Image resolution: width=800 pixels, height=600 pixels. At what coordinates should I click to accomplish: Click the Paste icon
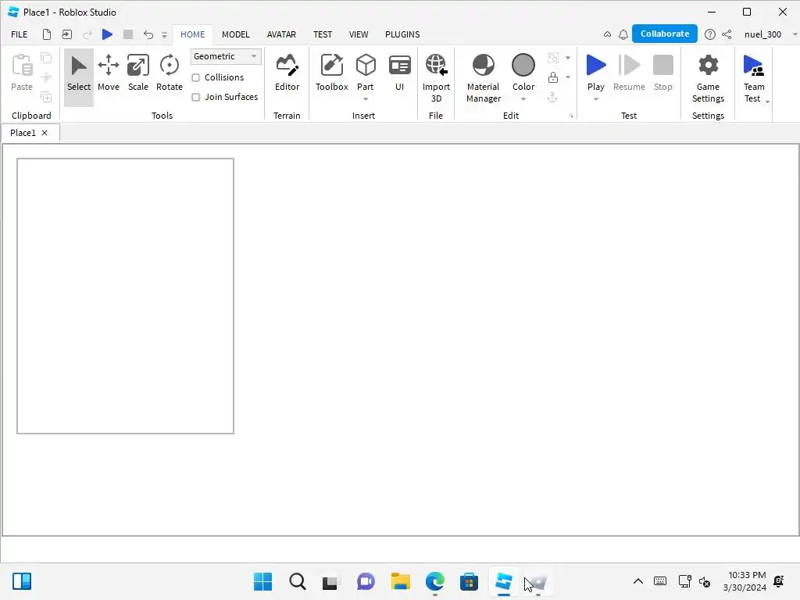[22, 73]
